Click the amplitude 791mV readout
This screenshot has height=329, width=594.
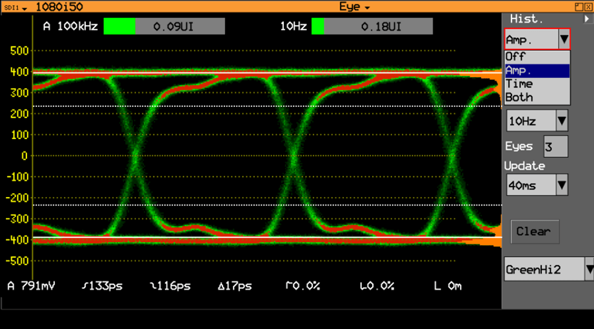[x=32, y=285]
